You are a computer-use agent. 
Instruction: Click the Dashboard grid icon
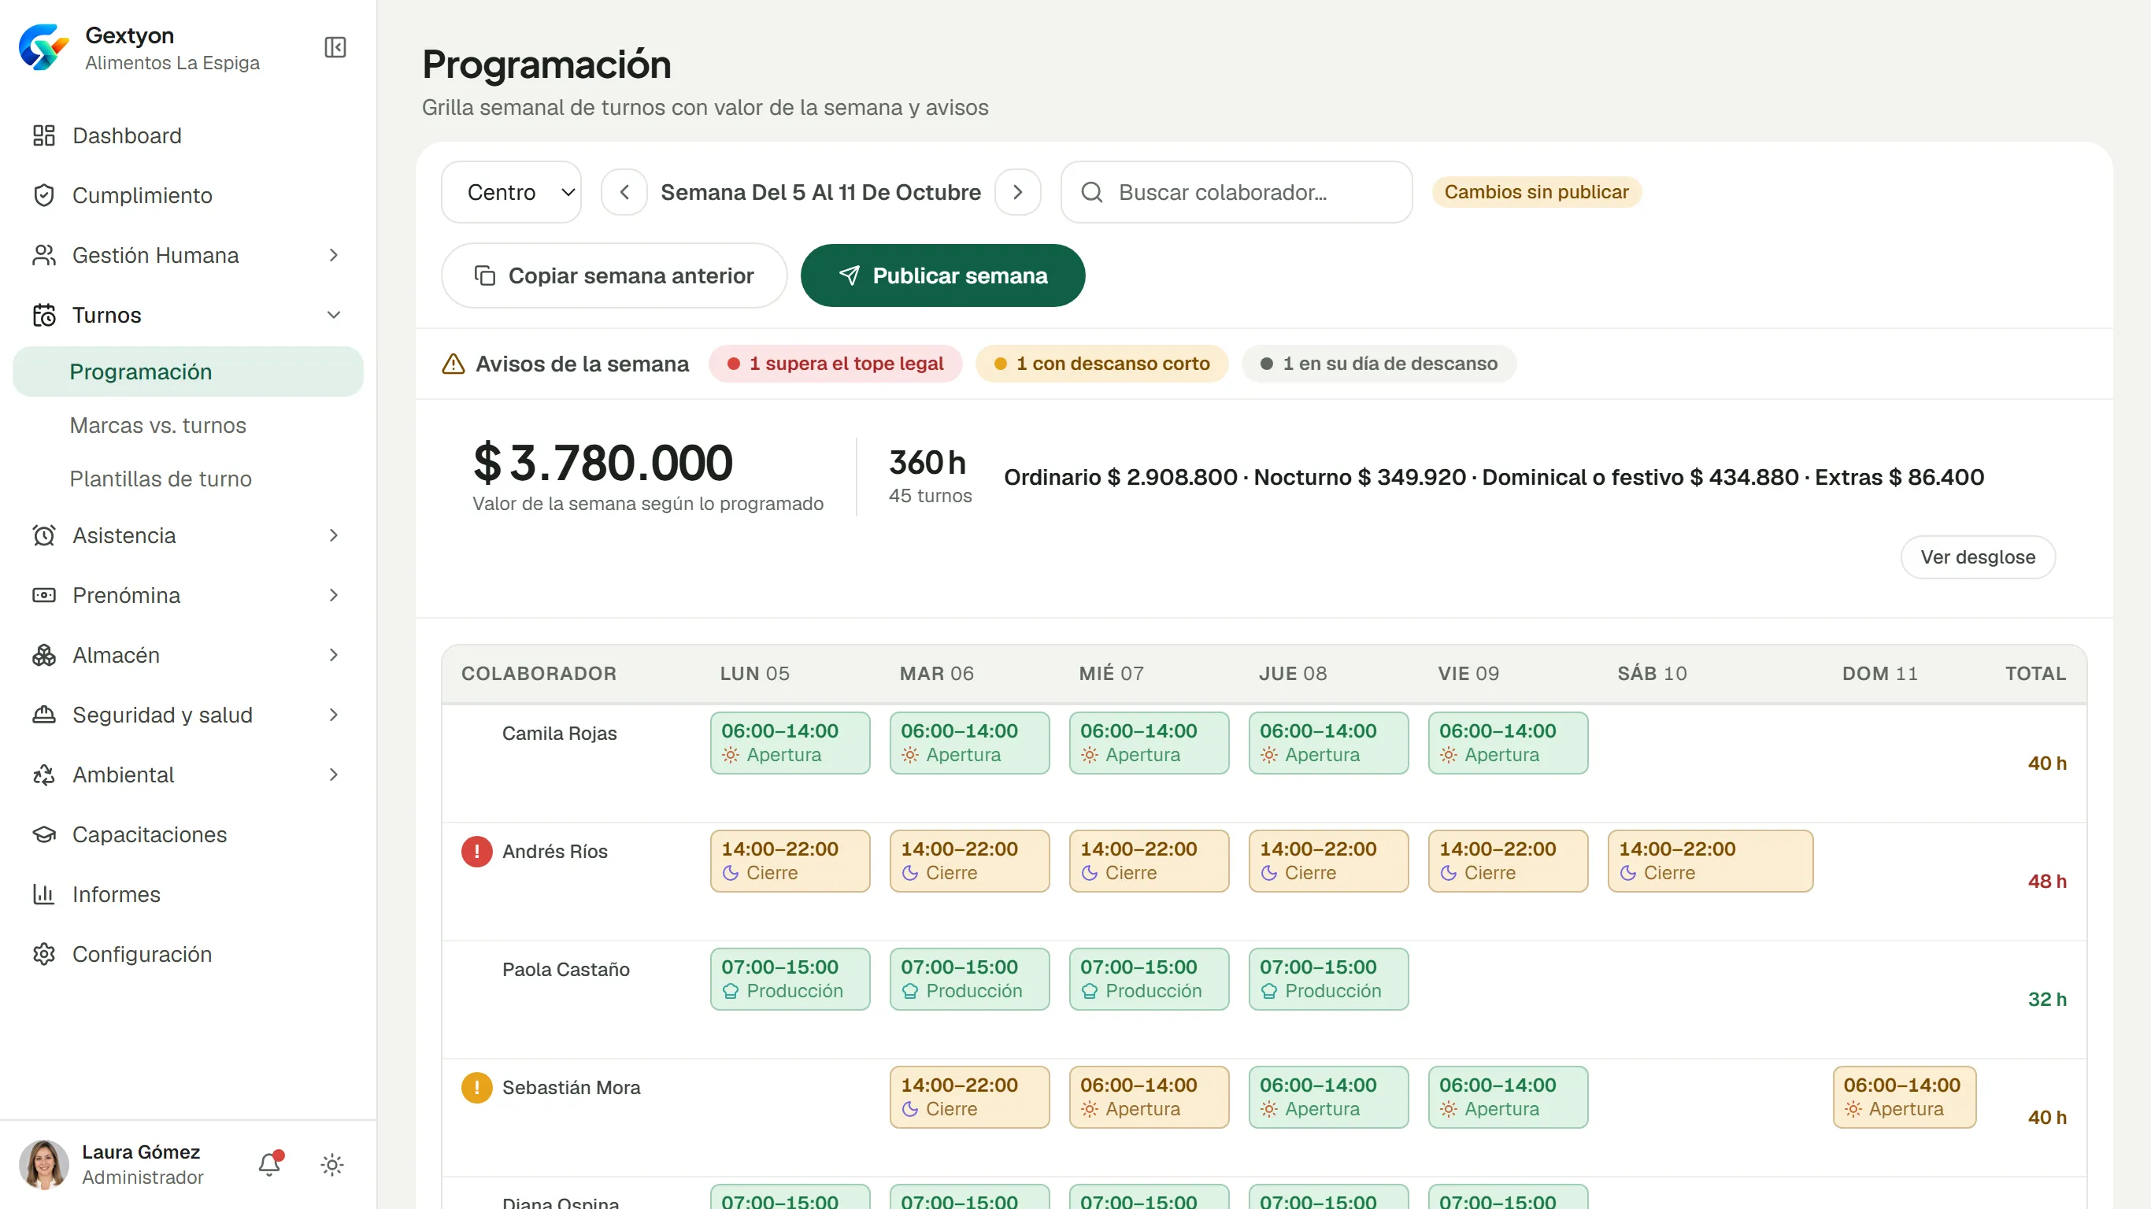coord(43,135)
